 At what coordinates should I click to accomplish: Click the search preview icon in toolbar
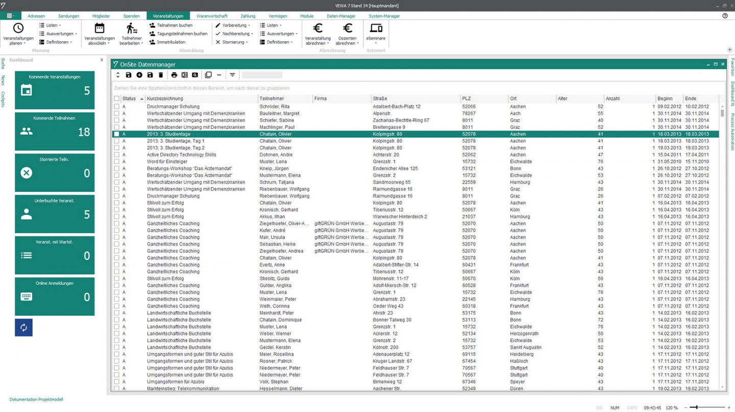tap(194, 75)
